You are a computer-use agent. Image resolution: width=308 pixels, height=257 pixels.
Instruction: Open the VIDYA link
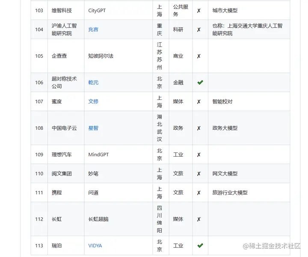(95, 245)
